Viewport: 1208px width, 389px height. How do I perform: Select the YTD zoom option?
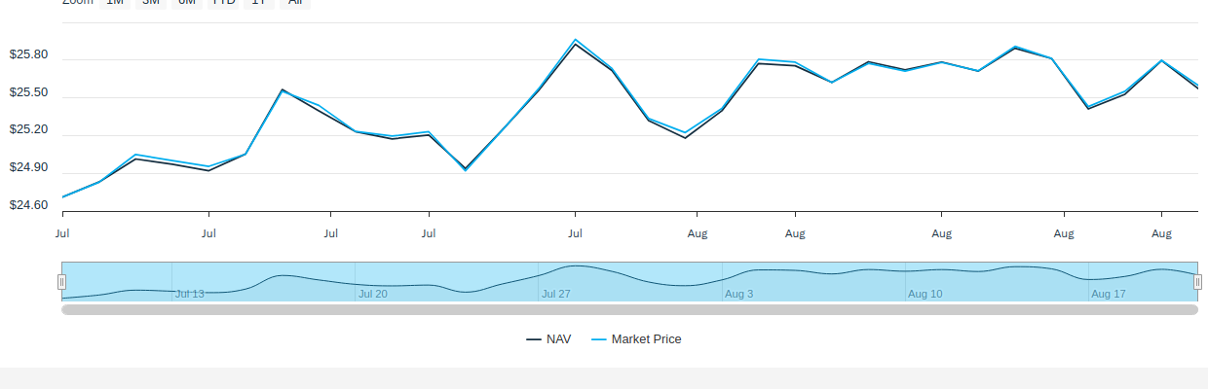(x=224, y=3)
